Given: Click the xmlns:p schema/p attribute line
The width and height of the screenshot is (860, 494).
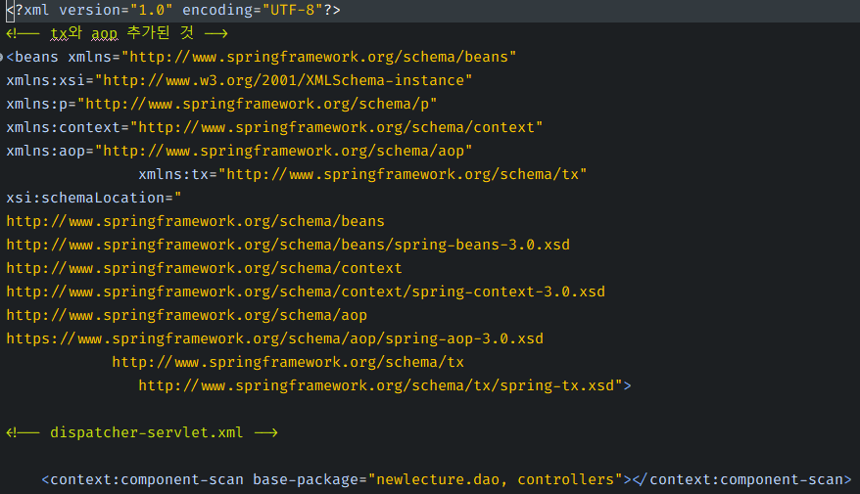Looking at the screenshot, I should [x=221, y=104].
